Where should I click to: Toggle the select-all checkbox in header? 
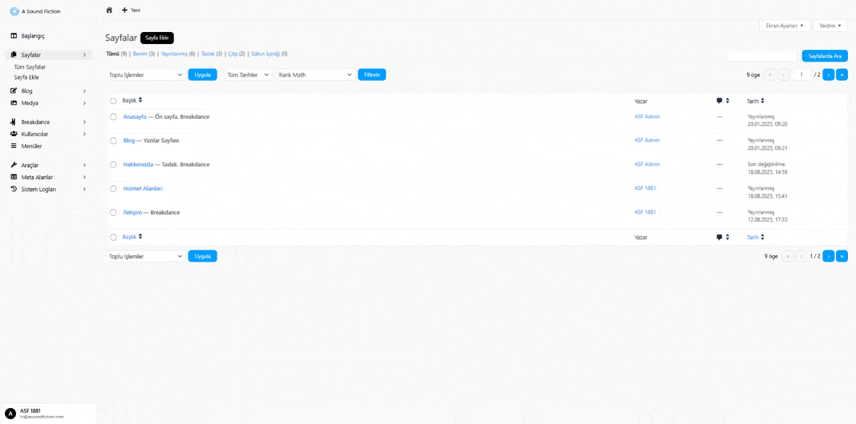113,101
